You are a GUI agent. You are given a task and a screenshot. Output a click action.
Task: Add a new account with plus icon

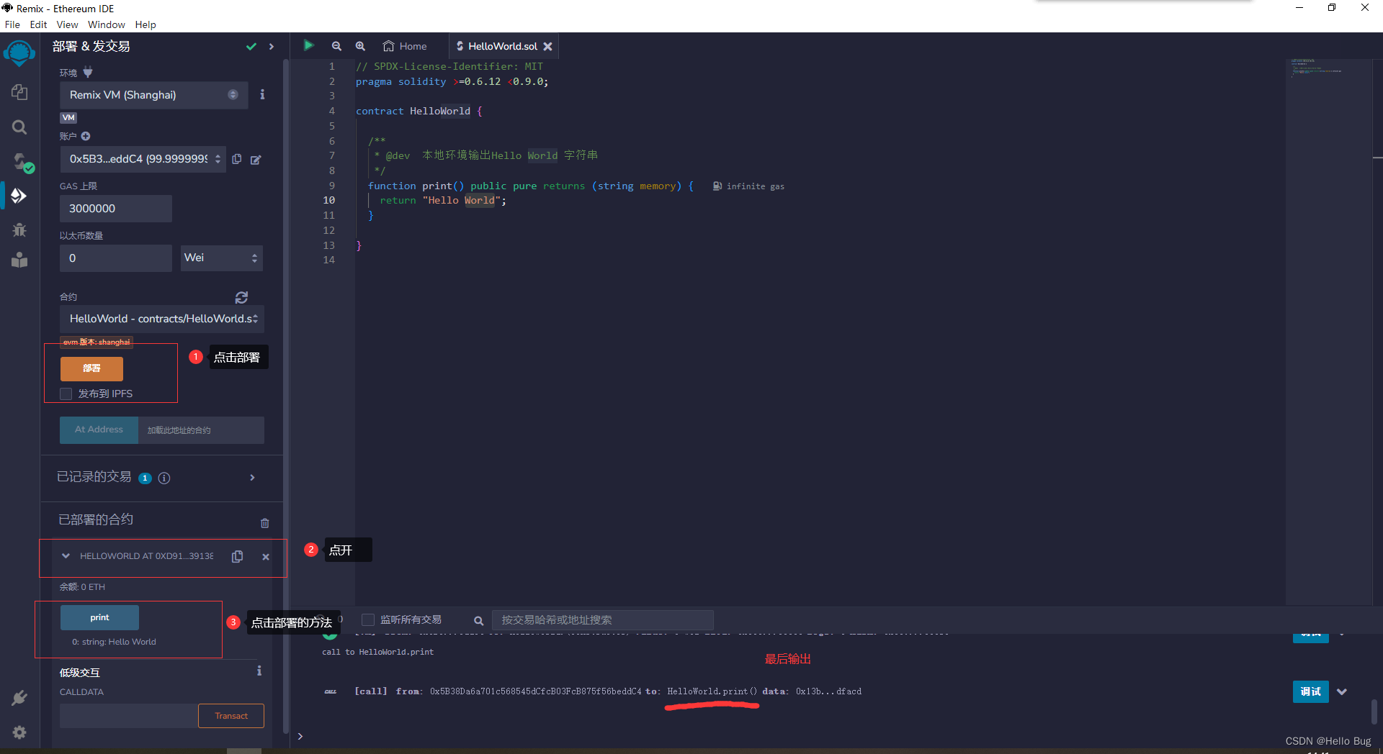(86, 136)
